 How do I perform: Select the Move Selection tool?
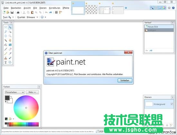click(10, 32)
